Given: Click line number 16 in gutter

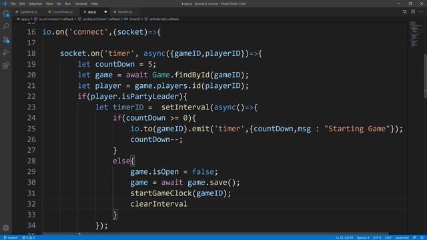Looking at the screenshot, I should [x=31, y=32].
